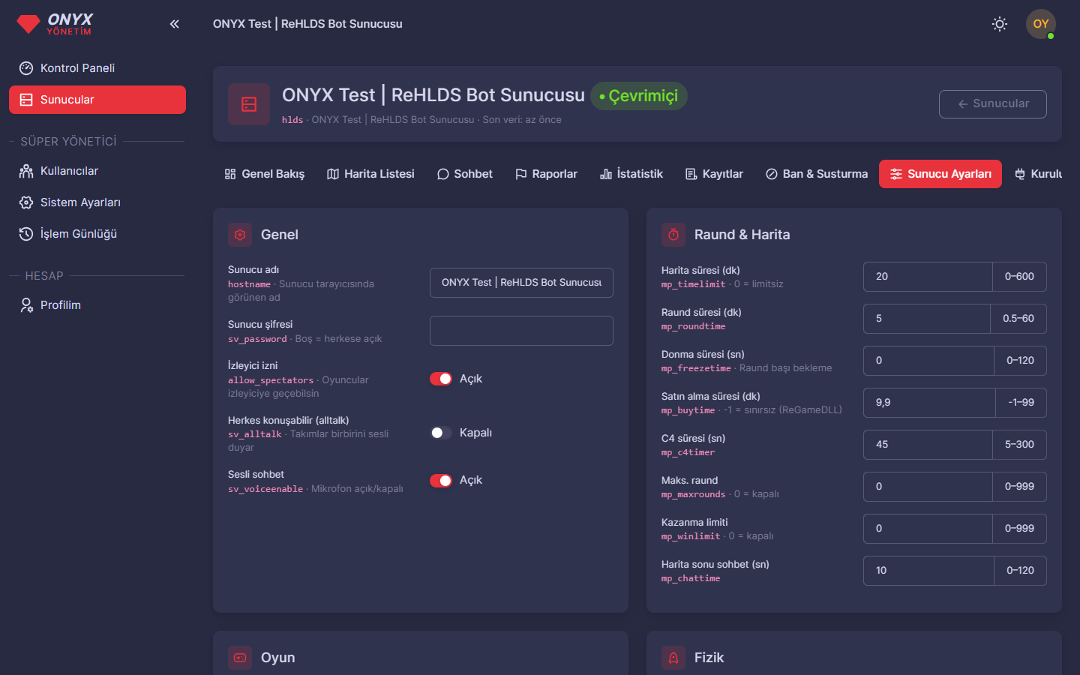Open the İstatistik tab

tap(631, 174)
